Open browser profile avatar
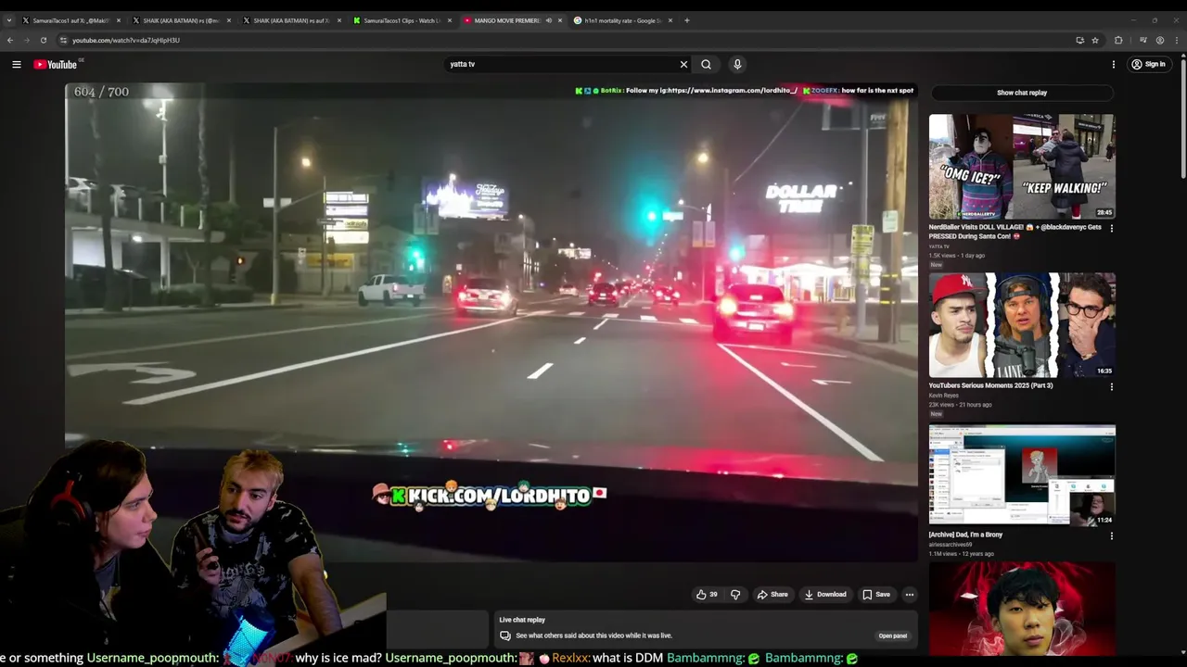The height and width of the screenshot is (667, 1187). coord(1160,40)
